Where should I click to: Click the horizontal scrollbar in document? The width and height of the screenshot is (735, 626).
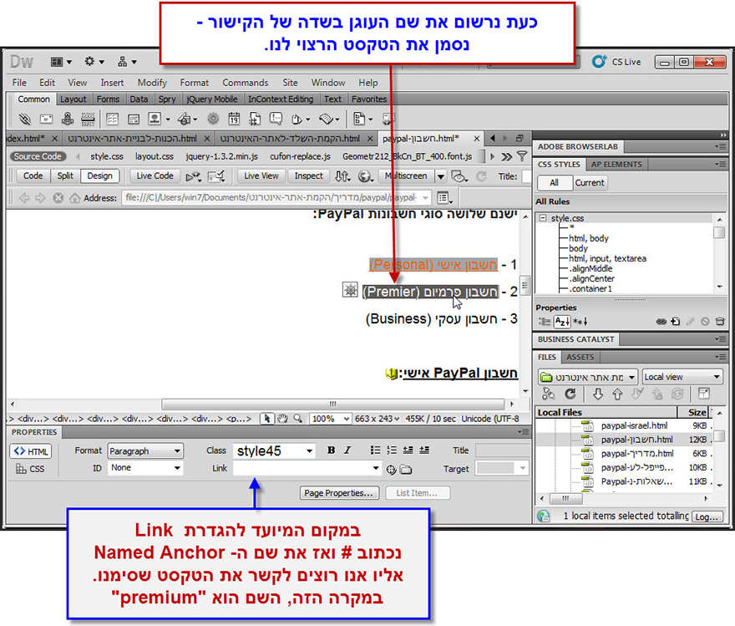[332, 404]
